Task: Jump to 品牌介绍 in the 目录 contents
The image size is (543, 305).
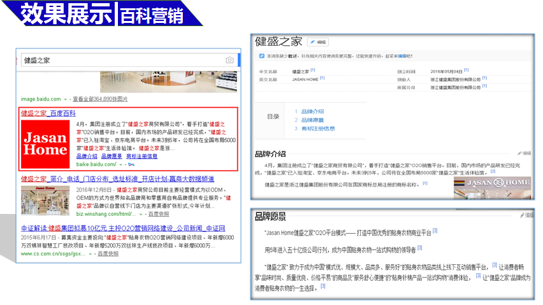Action: [x=312, y=111]
